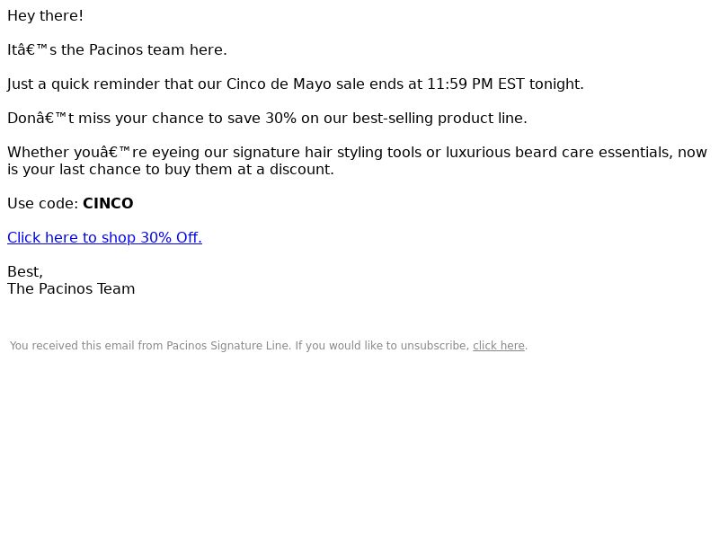Screen dimensions: 719x539
Task: Click 'Pacinos Signature Line' in the footer
Action: (228, 346)
